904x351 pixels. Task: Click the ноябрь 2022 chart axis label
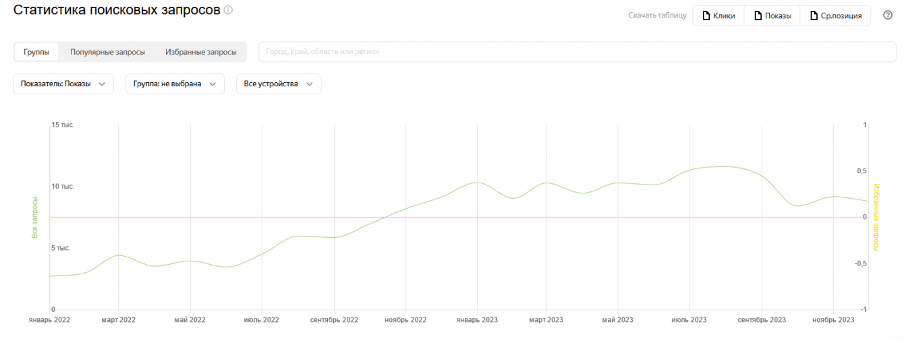click(405, 319)
